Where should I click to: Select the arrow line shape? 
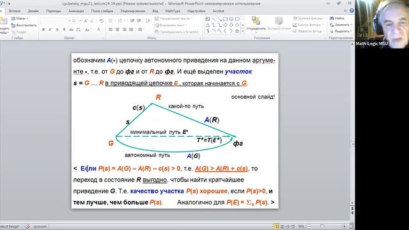[220, 19]
